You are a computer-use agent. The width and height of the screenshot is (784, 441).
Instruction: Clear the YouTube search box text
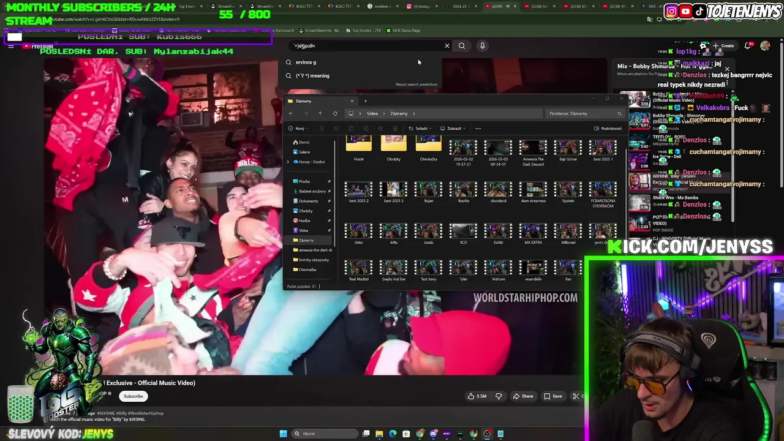coord(447,45)
